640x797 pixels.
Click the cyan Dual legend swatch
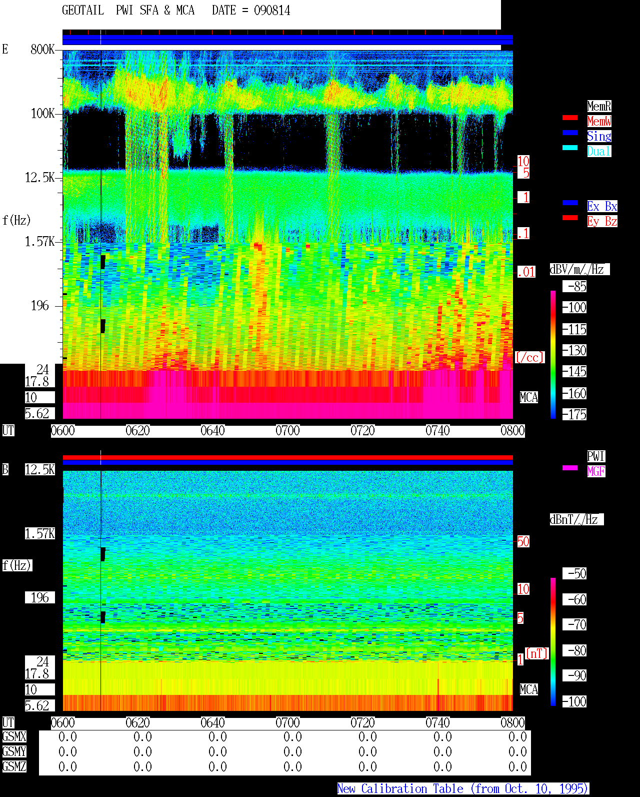[x=570, y=148]
